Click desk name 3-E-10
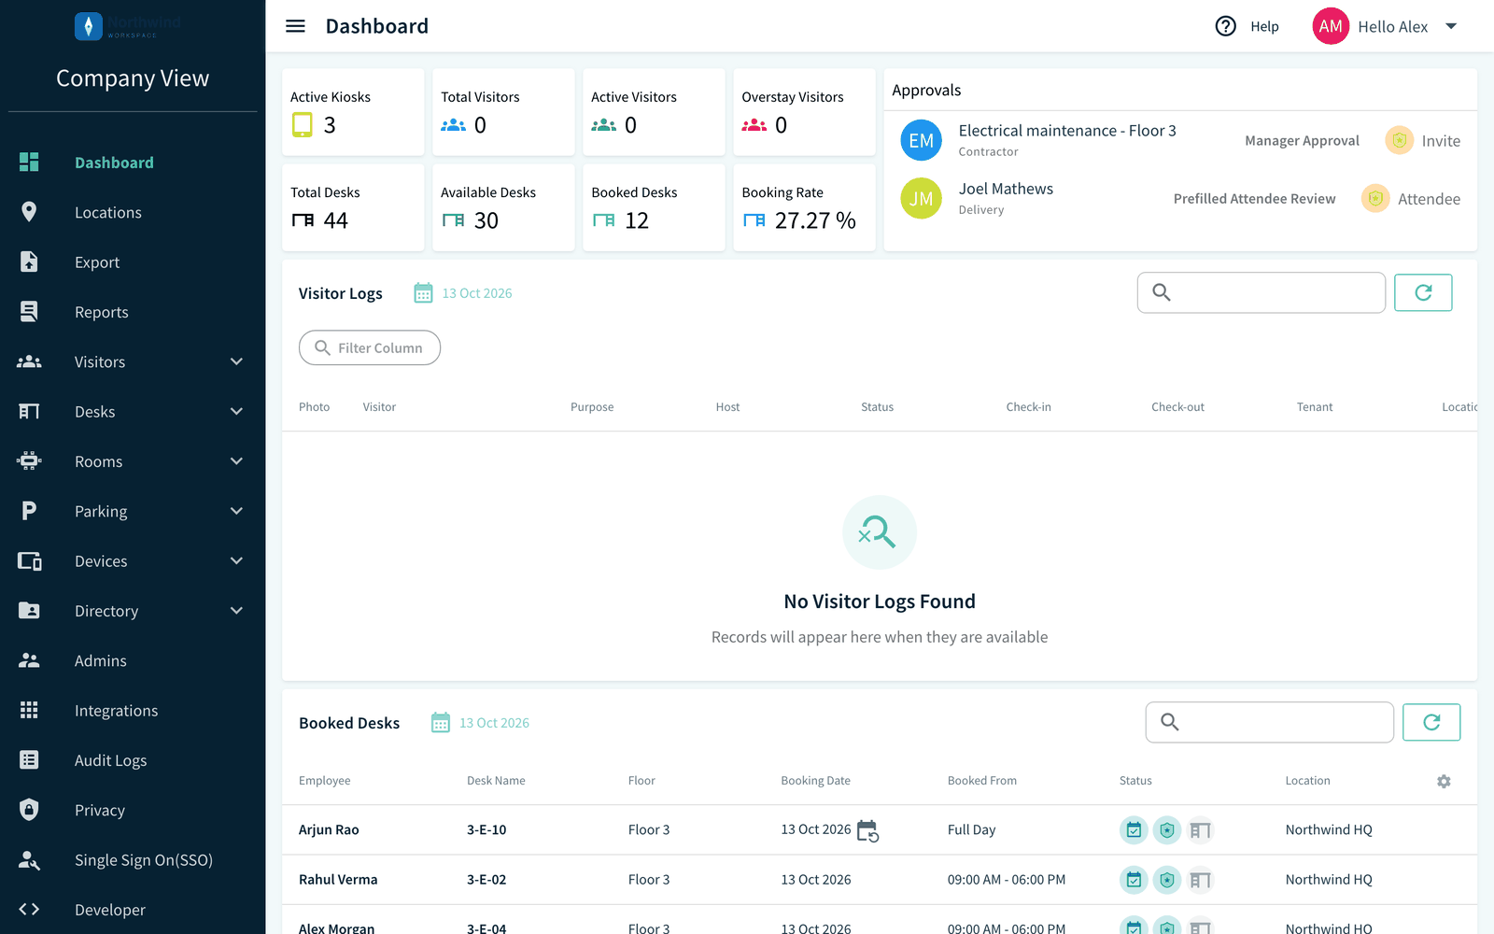This screenshot has height=934, width=1494. tap(486, 829)
